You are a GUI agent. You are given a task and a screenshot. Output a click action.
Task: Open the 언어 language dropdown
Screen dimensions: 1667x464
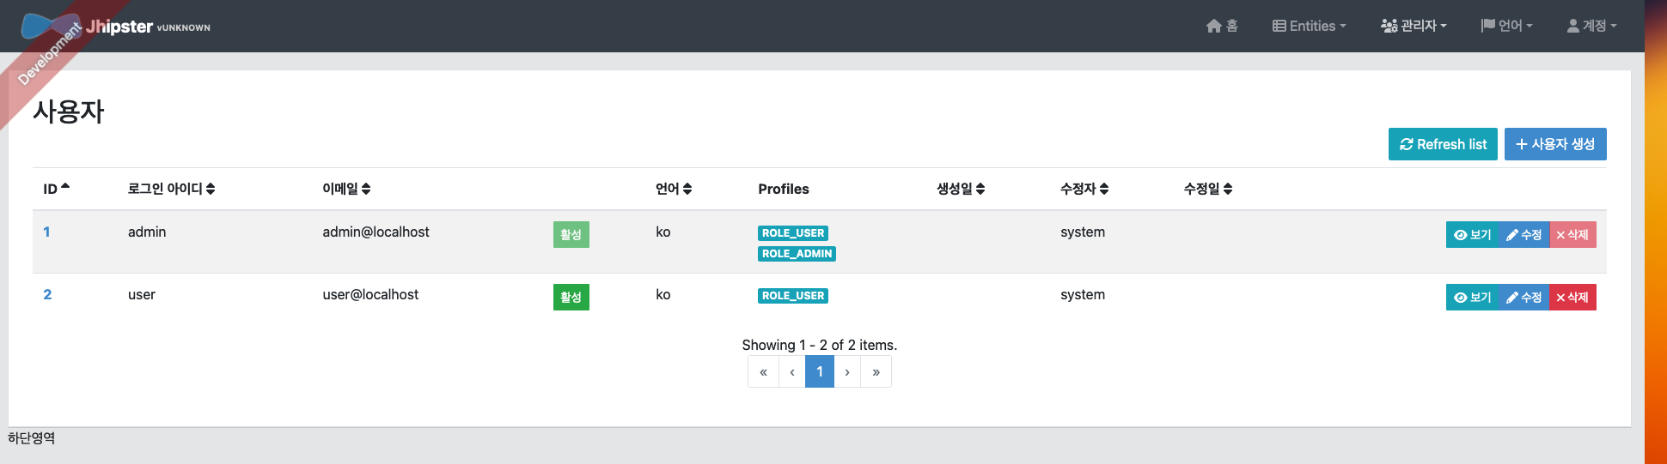click(1506, 26)
